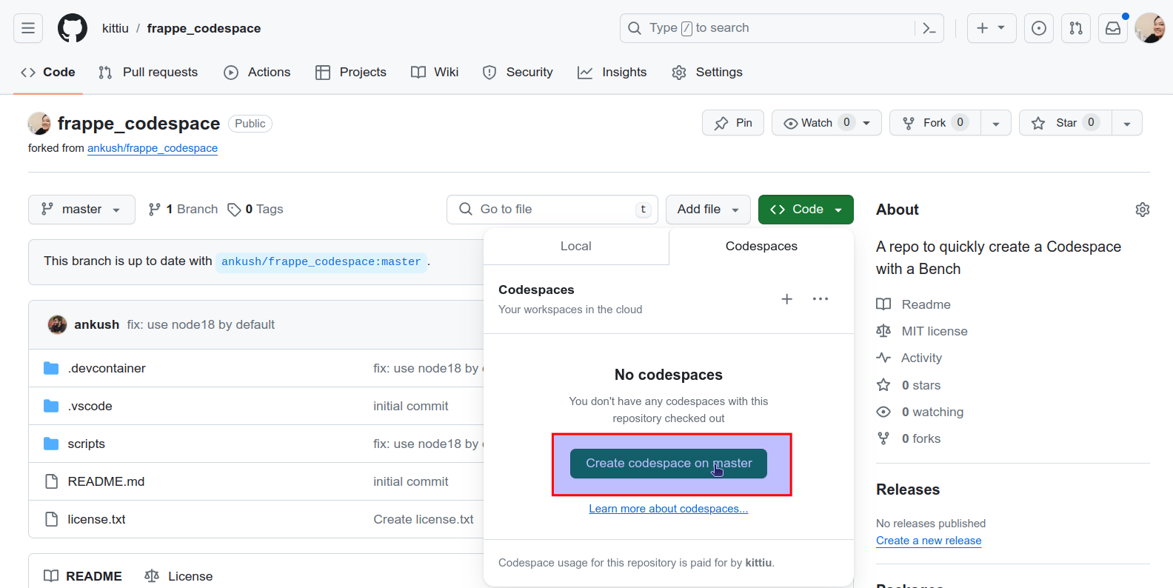Switch to the Local tab
Screen dimensions: 1173x588
pos(576,247)
